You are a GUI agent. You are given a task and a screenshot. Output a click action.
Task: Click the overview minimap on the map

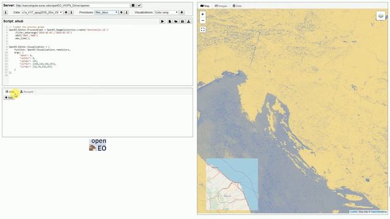pos(232,184)
